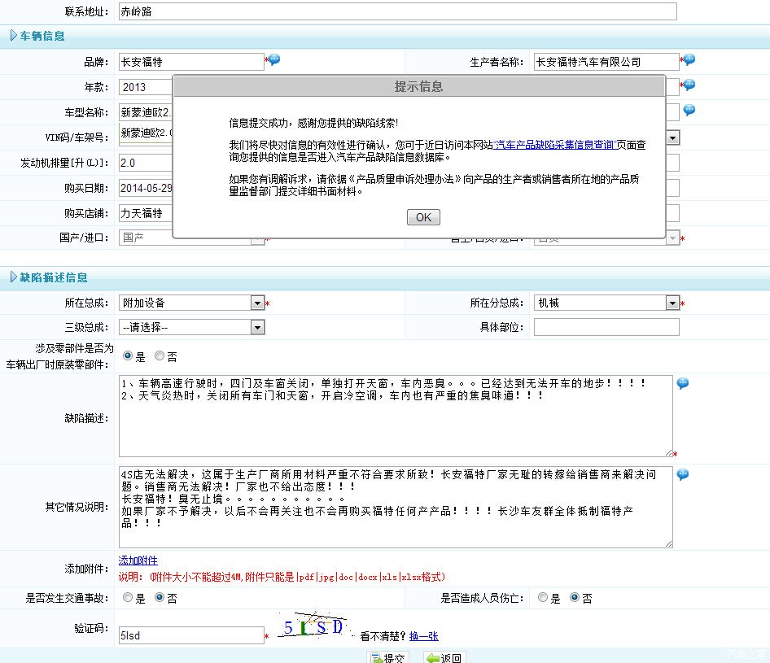Click inside the 缺陷描述 textarea

click(396, 417)
